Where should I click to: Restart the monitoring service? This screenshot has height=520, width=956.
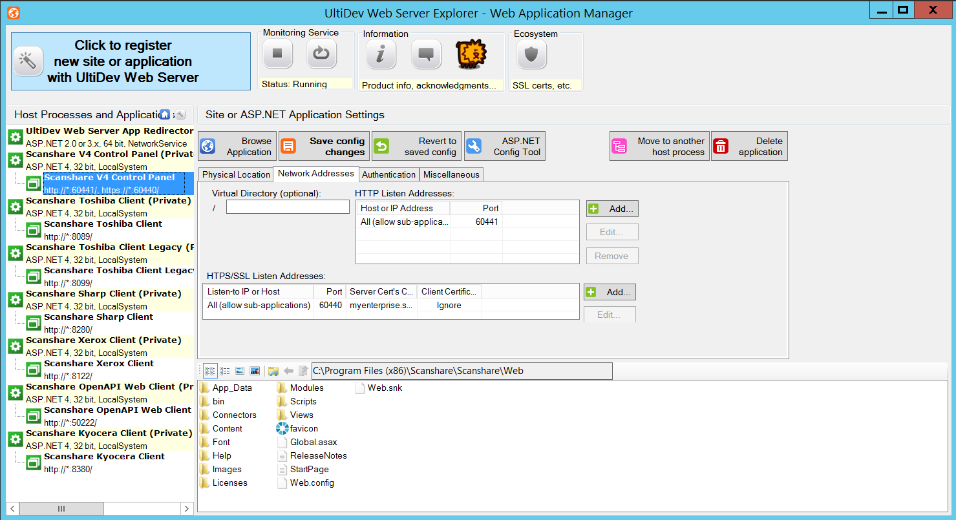(321, 54)
